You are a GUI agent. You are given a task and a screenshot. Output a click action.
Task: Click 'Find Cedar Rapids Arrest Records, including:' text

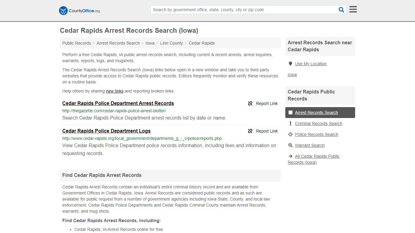coord(111,221)
